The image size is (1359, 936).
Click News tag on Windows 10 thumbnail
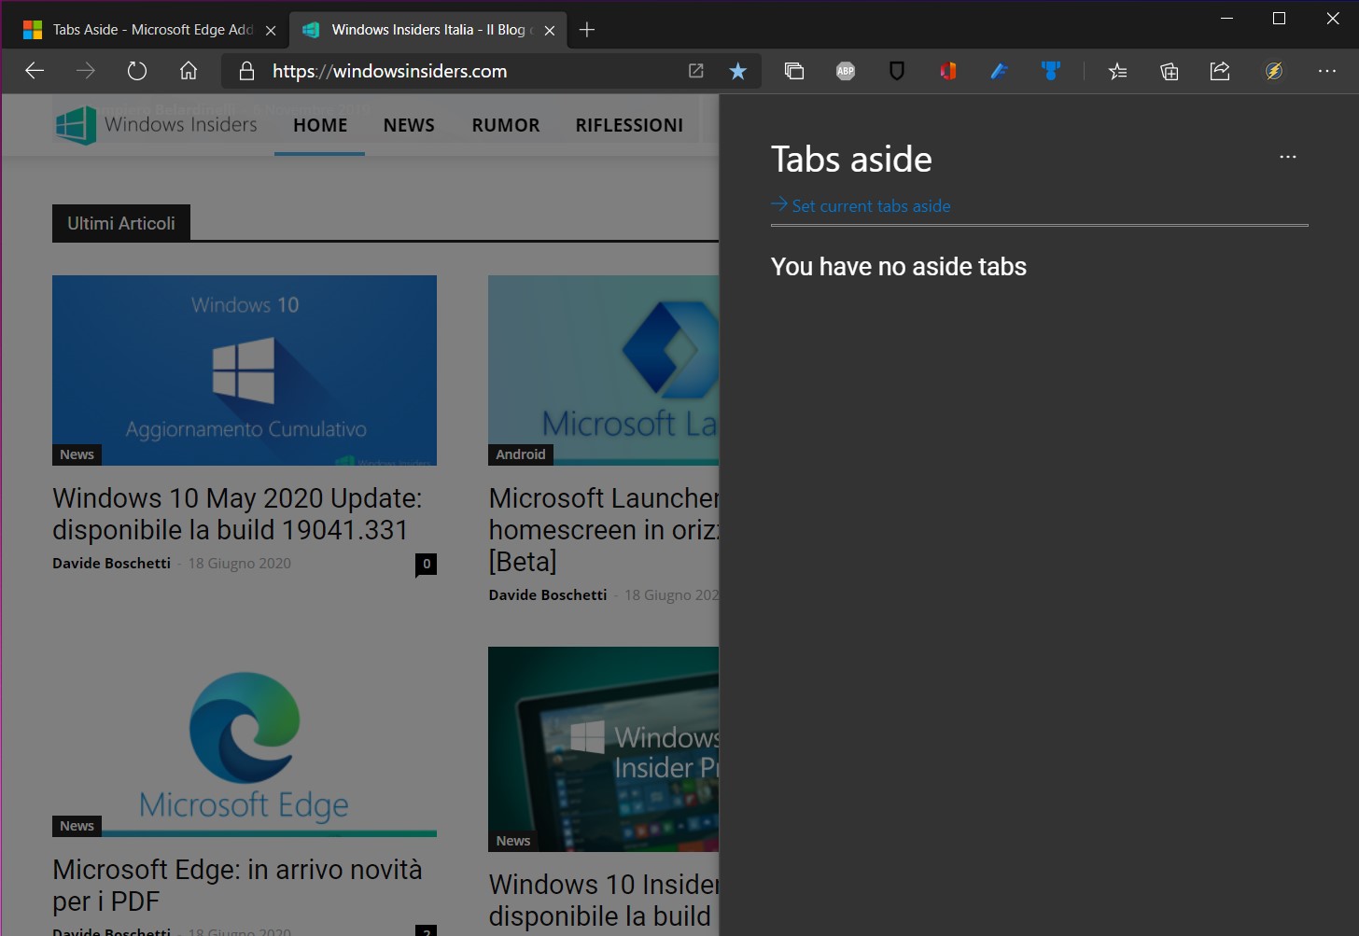pyautogui.click(x=77, y=454)
